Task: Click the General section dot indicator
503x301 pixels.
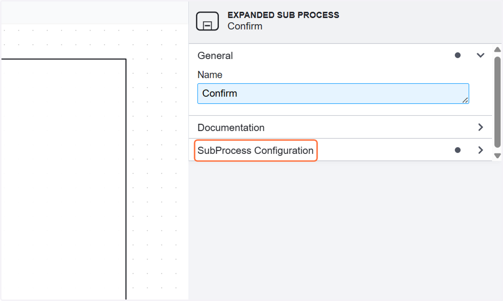Action: [x=458, y=55]
